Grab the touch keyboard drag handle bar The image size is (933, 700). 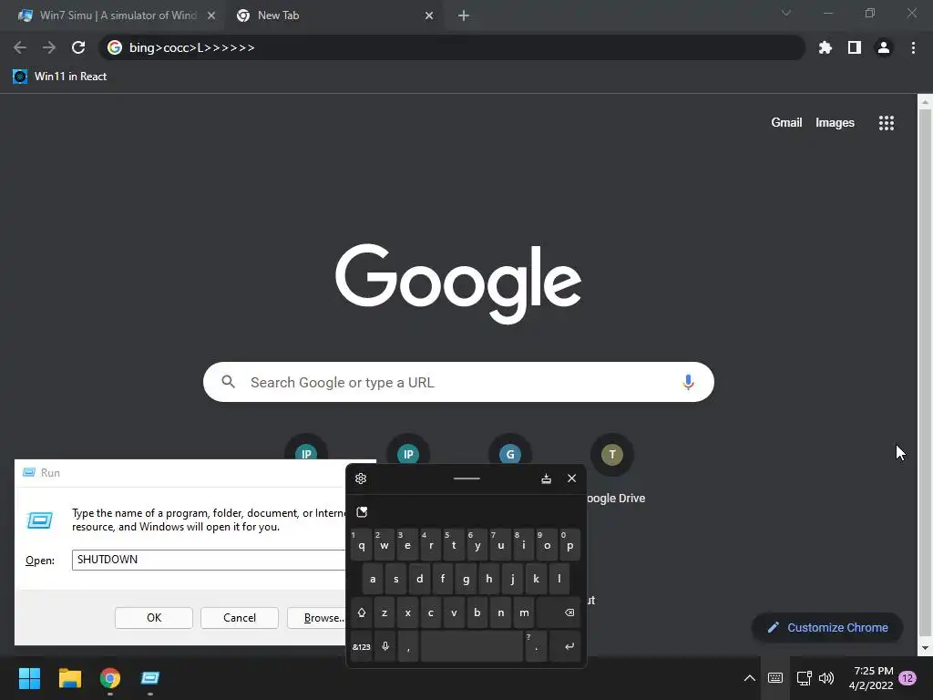click(466, 479)
